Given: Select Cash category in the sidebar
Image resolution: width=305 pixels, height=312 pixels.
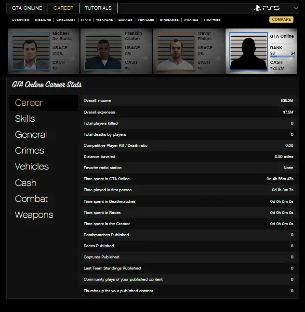Looking at the screenshot, I should [26, 183].
